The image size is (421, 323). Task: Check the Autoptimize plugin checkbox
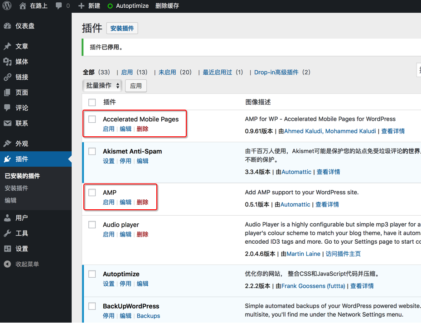tap(92, 274)
